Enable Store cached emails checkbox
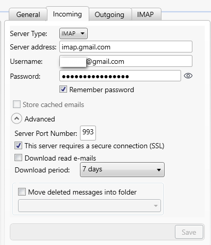The width and height of the screenshot is (211, 245). [17, 104]
